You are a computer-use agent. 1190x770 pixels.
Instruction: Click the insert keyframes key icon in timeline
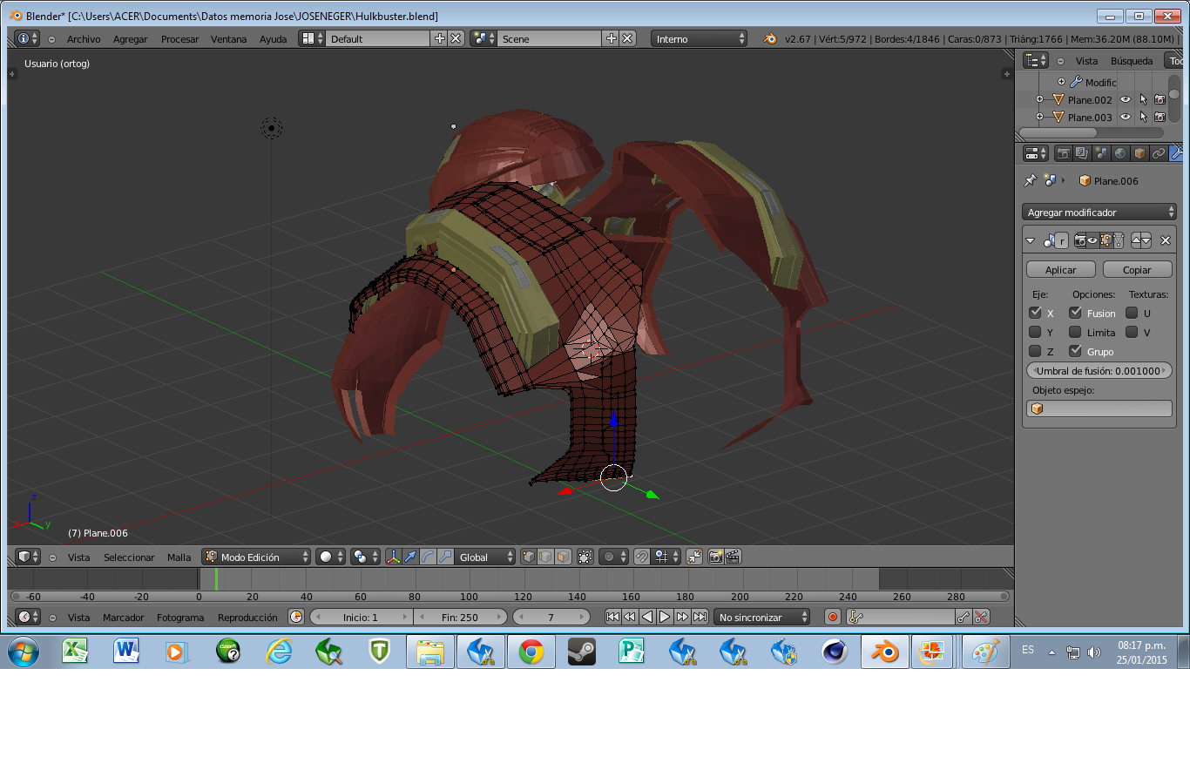963,617
